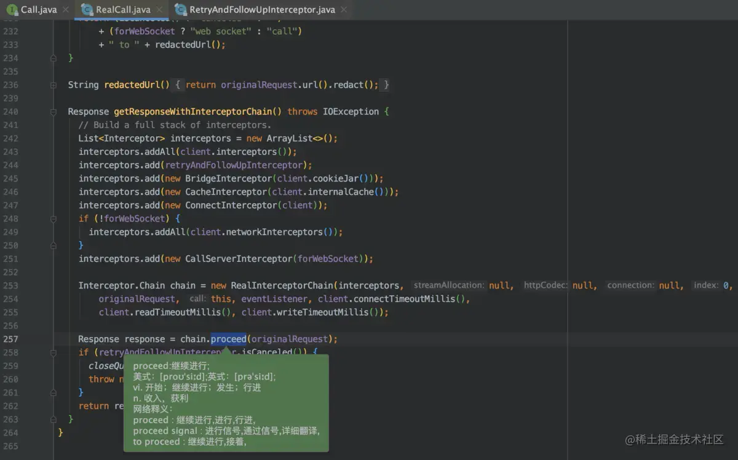Click writeTimeoutMillis on line 255
This screenshot has width=738, height=460.
(x=323, y=312)
